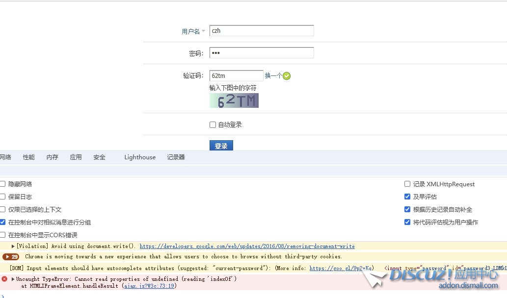Enable the 隐藏网络 checkbox
Viewport: 507px width, 298px height.
point(3,184)
